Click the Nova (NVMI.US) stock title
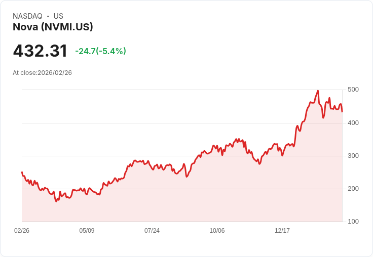The image size is (373, 257). tap(53, 27)
